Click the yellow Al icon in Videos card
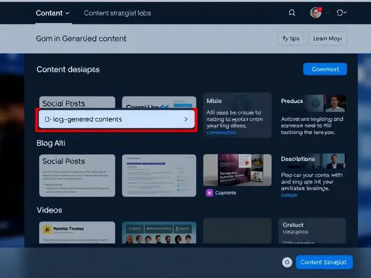 click(47, 229)
